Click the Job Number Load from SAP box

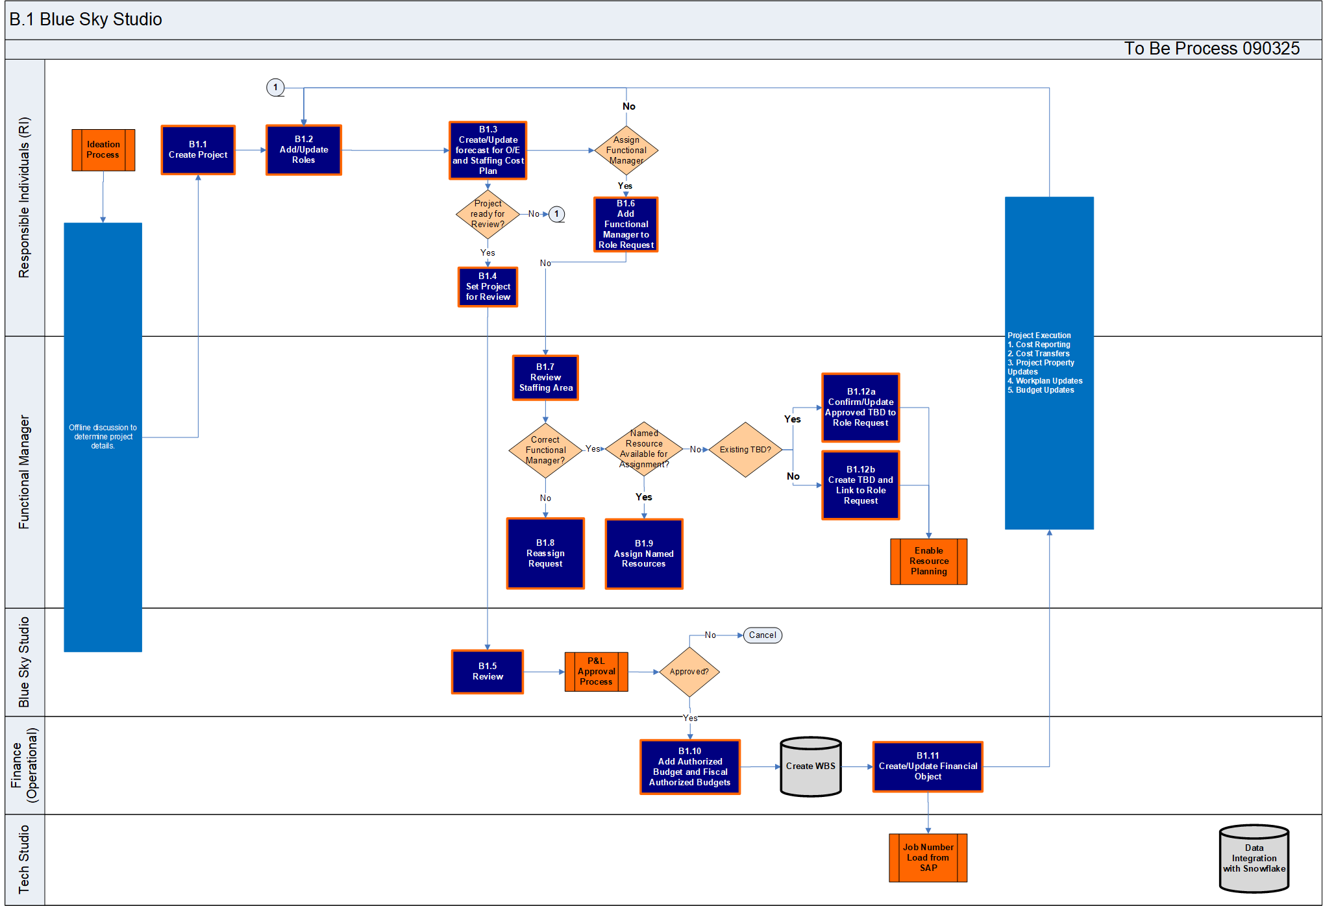tap(928, 857)
